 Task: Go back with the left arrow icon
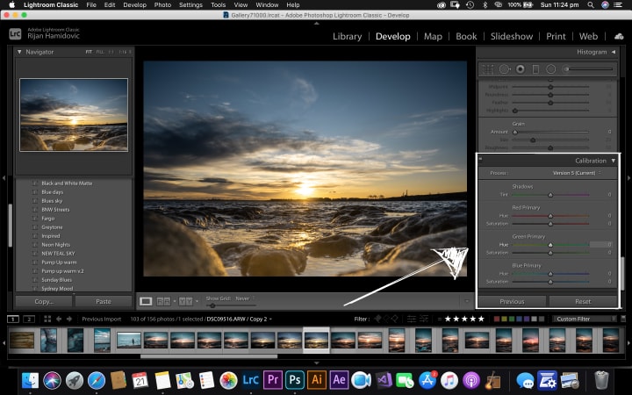coord(59,319)
